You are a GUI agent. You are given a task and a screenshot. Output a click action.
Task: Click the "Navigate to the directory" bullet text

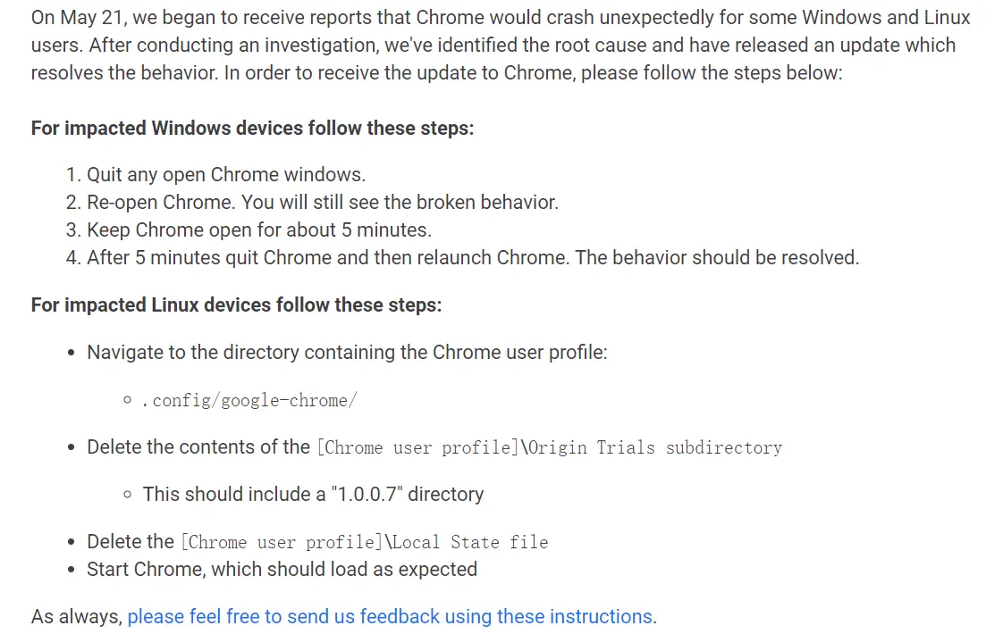pos(347,353)
